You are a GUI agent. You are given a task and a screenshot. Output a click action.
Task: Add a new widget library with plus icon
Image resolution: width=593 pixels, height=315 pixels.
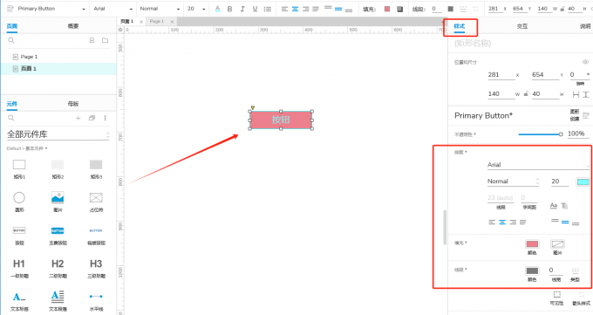pos(78,118)
